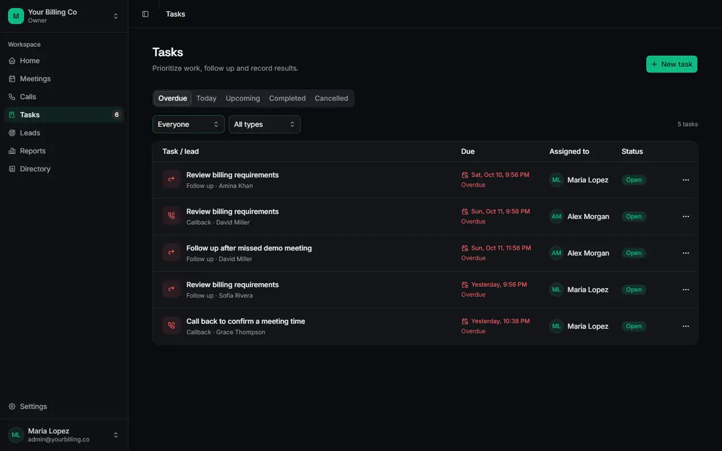
Task: Click the Open status badge in Grace Thompson's row
Action: [634, 326]
